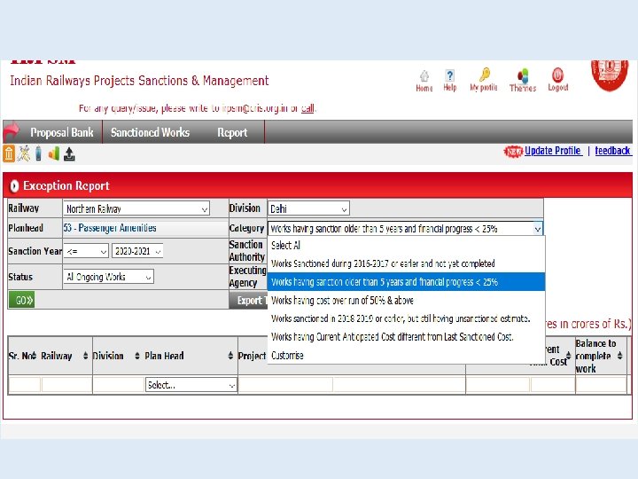
Task: Open feedback link
Action: point(612,151)
